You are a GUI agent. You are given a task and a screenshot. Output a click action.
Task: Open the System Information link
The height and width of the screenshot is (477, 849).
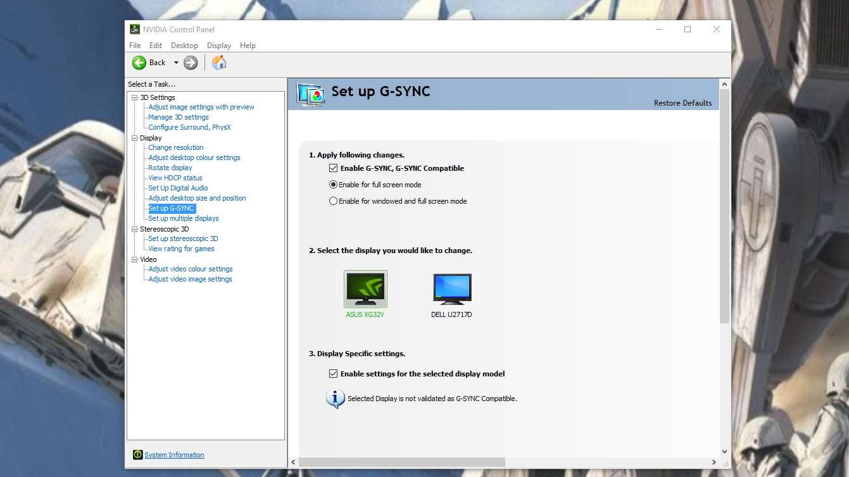174,455
